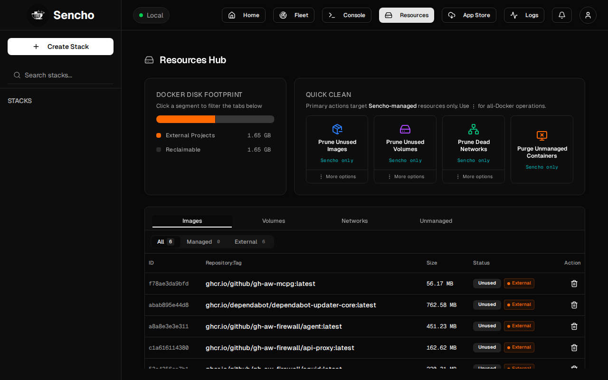Select ghcr.io/github/gh-aw-firewall/agent:latest repository name

[274, 326]
